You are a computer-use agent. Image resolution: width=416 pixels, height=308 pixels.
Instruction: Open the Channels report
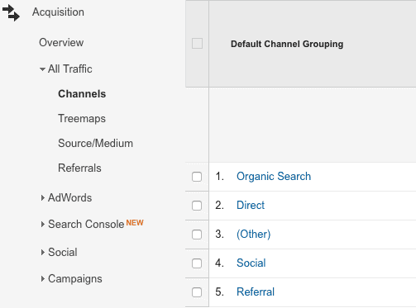(82, 94)
